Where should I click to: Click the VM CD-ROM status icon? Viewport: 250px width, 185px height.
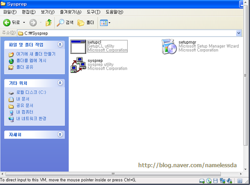[209, 181]
